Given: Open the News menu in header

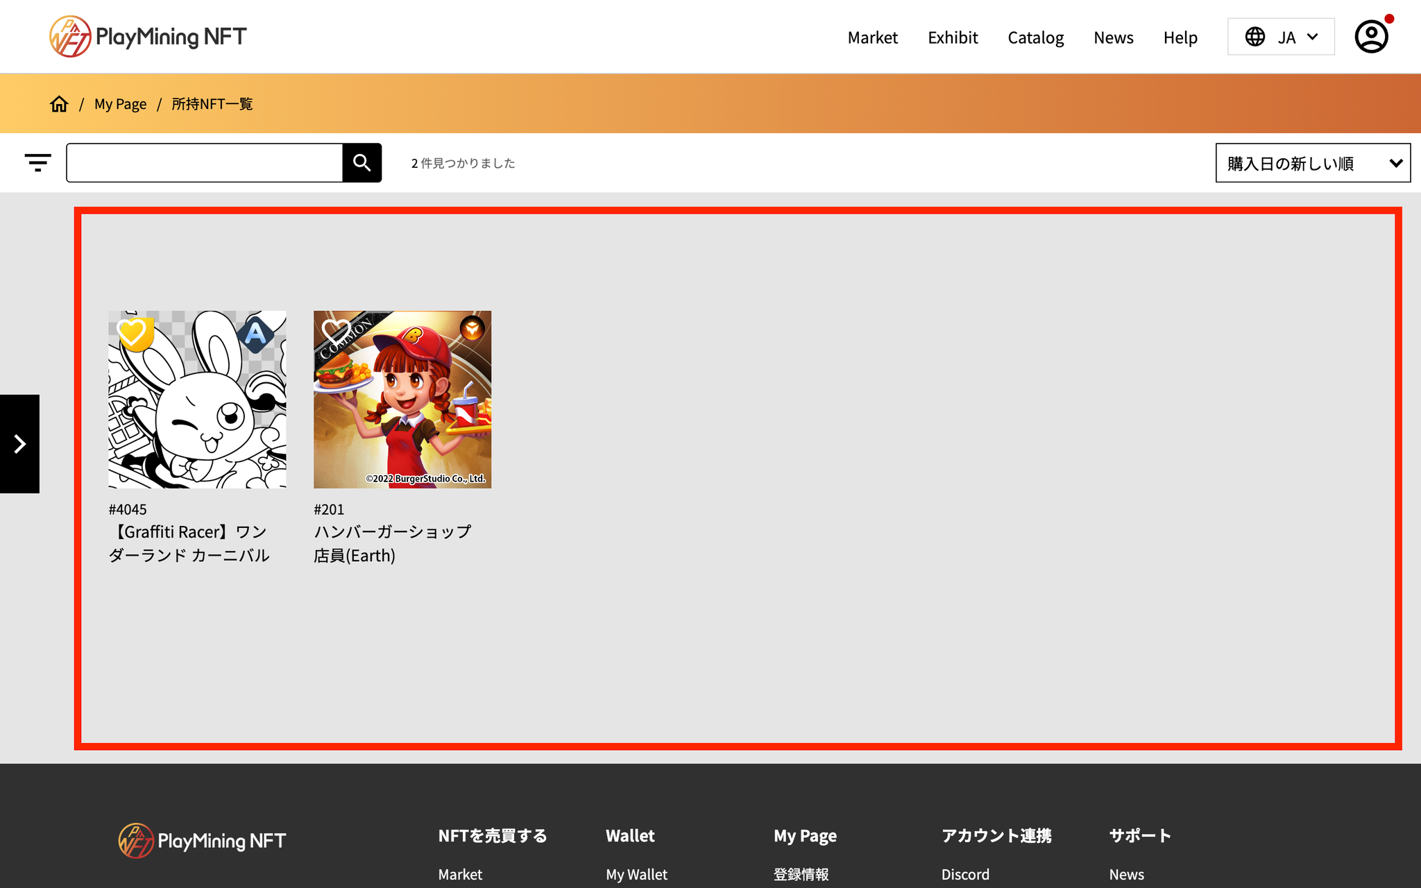Looking at the screenshot, I should click(1114, 37).
